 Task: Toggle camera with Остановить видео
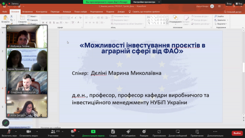pyautogui.click(x=29, y=133)
